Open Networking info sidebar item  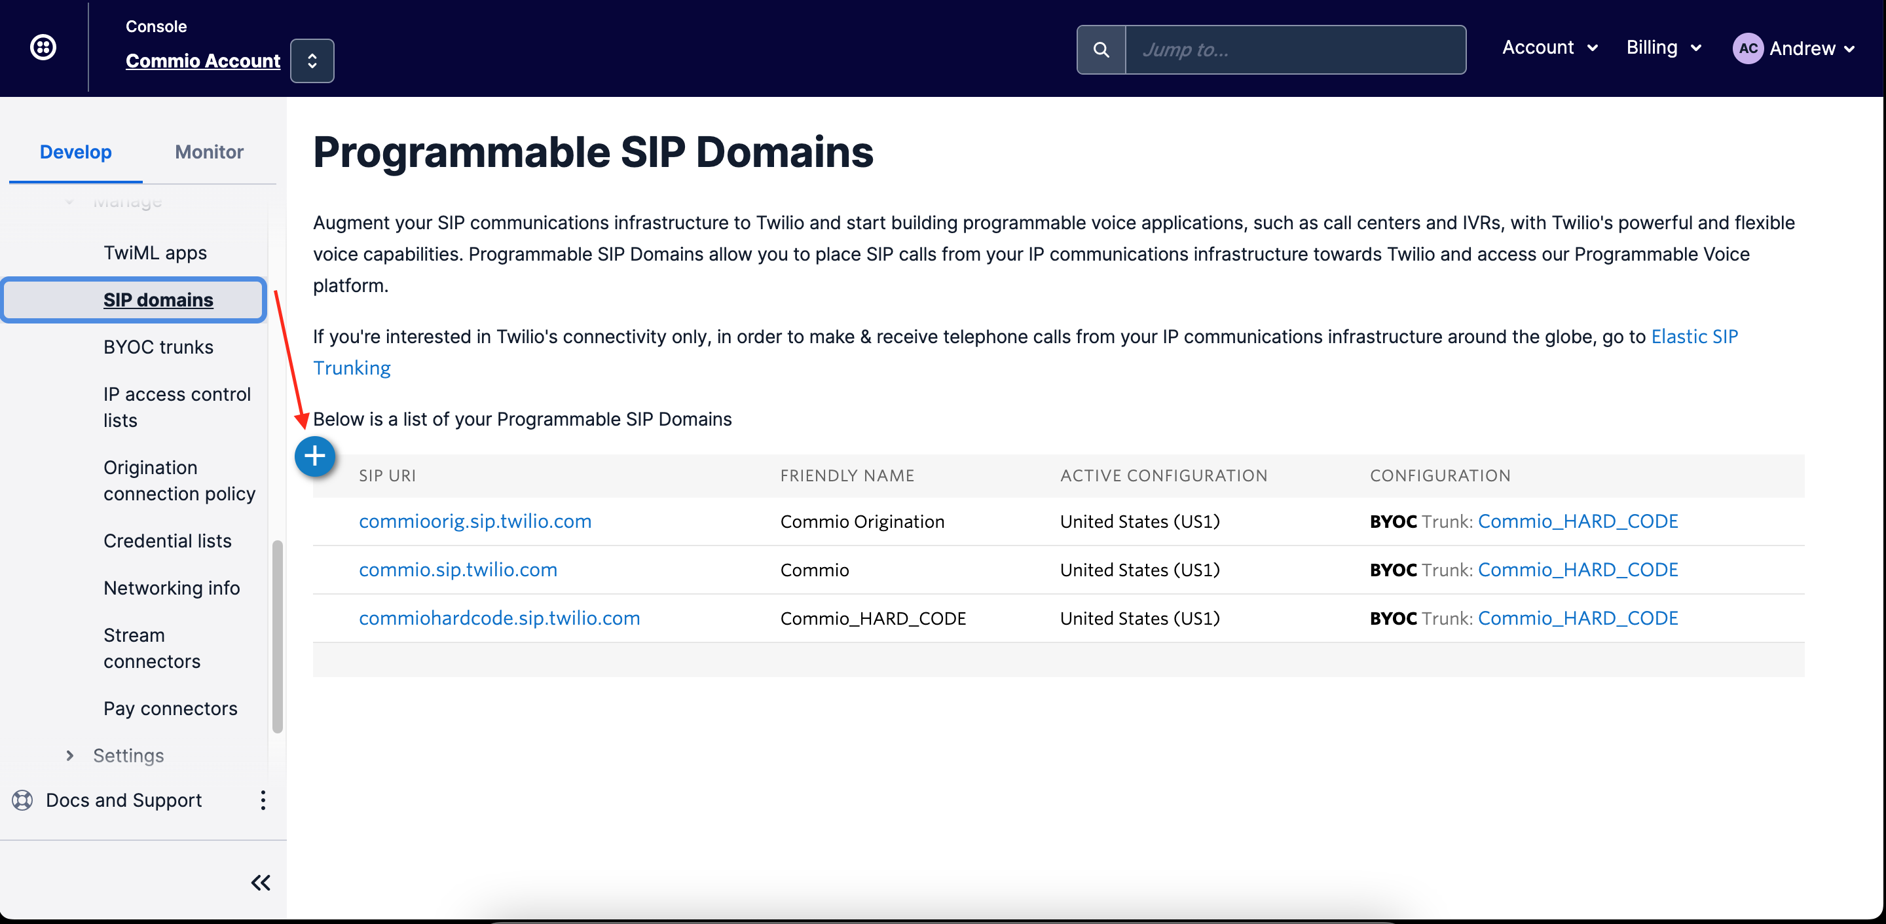(x=172, y=588)
